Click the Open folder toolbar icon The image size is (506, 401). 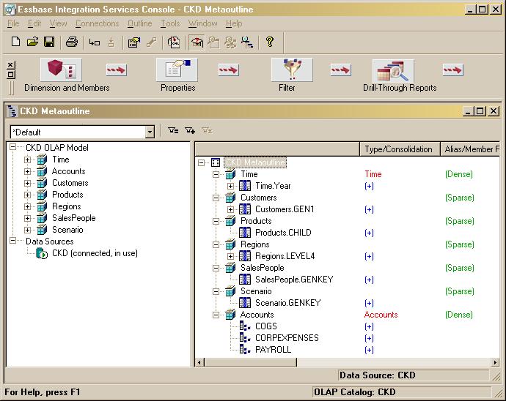[x=32, y=42]
